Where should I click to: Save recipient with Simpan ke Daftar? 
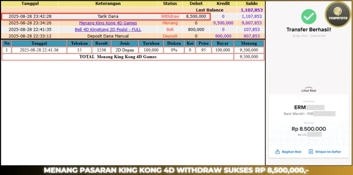point(325,152)
